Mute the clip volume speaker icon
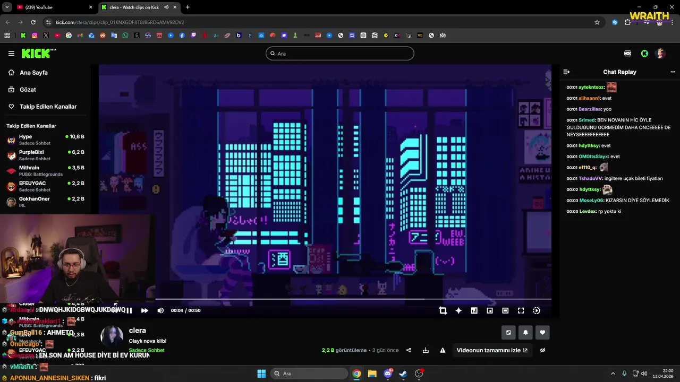This screenshot has width=680, height=382. pyautogui.click(x=160, y=310)
